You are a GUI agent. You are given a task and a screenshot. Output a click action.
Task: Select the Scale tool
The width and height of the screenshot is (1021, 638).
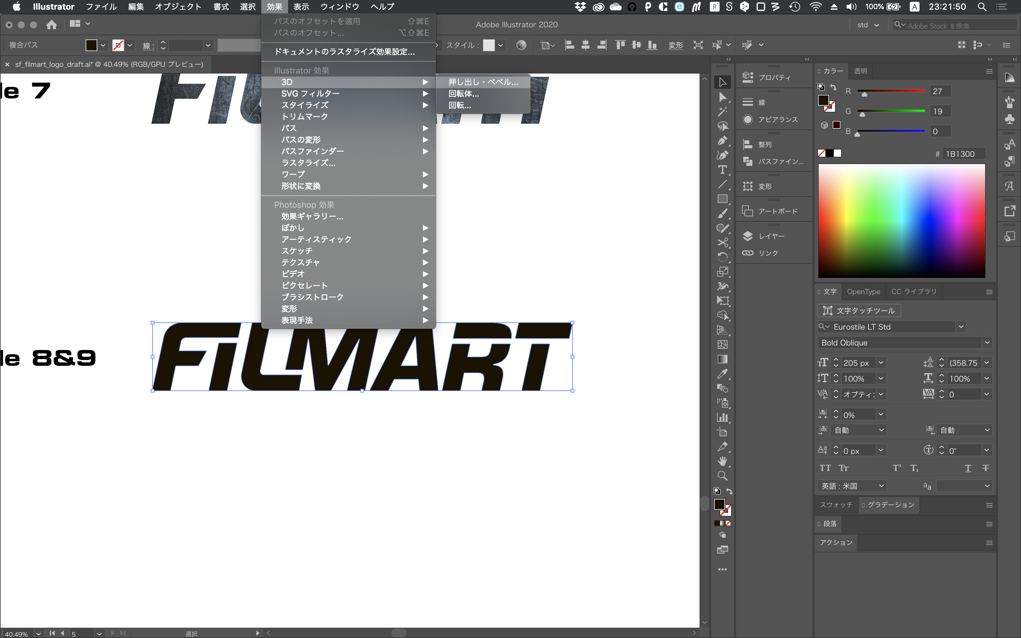click(722, 272)
